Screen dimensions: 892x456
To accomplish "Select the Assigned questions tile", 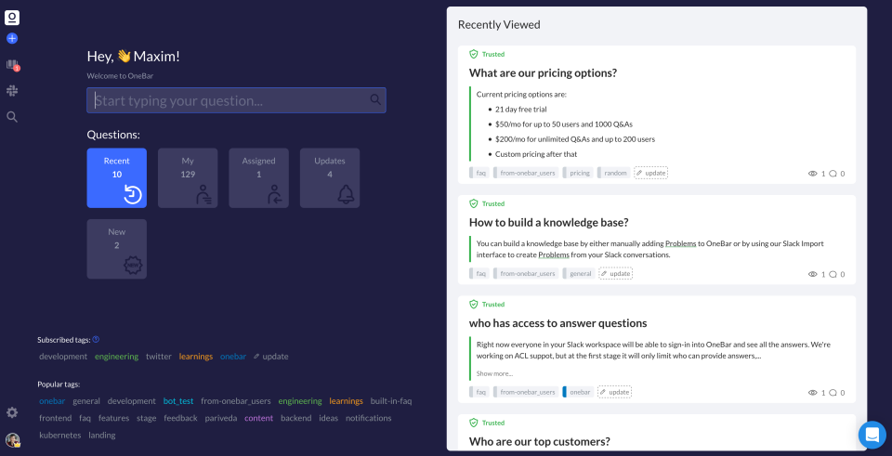I will [259, 178].
